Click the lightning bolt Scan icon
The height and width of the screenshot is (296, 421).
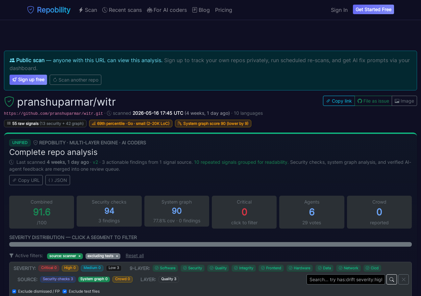click(x=81, y=10)
